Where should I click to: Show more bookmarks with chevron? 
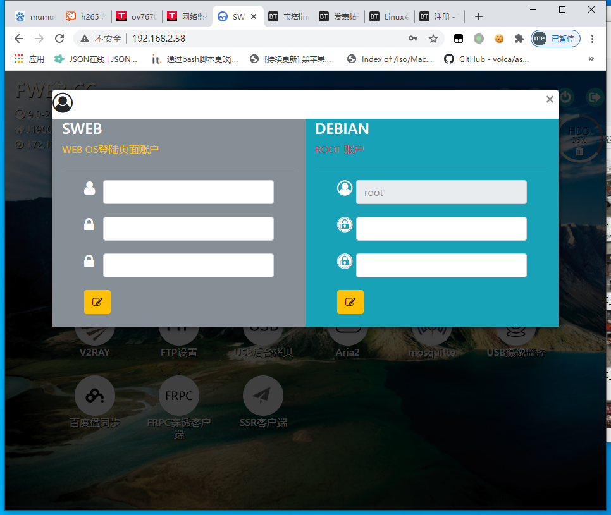[591, 59]
